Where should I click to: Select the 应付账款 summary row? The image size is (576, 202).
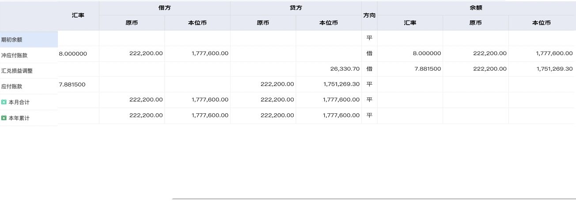coord(12,86)
